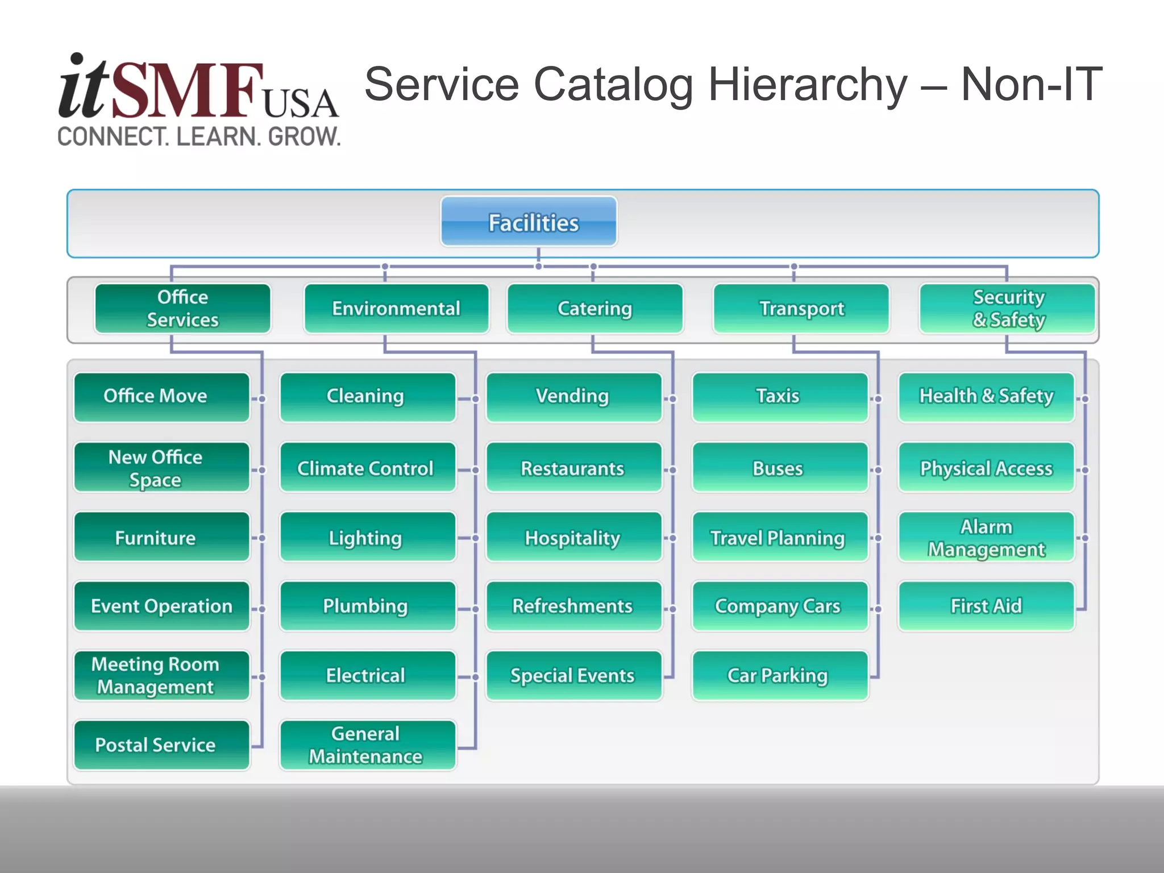1164x873 pixels.
Task: Choose the Hospitality service box
Action: (574, 537)
